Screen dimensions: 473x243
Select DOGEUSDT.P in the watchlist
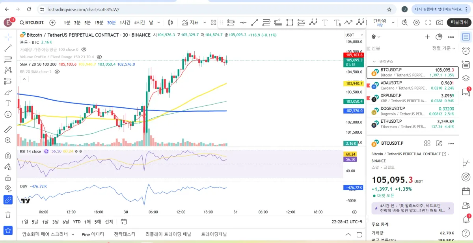(x=413, y=111)
